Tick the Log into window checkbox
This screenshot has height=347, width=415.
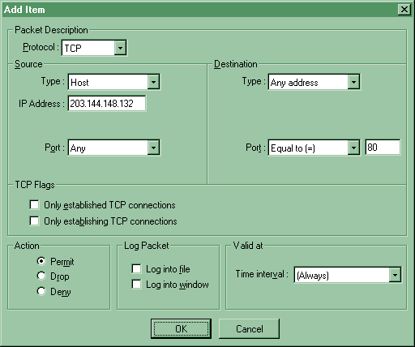pyautogui.click(x=136, y=285)
